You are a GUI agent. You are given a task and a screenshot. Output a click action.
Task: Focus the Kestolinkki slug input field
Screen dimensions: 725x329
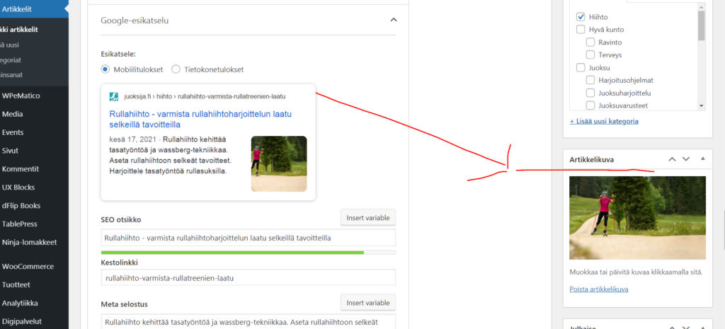(x=249, y=278)
